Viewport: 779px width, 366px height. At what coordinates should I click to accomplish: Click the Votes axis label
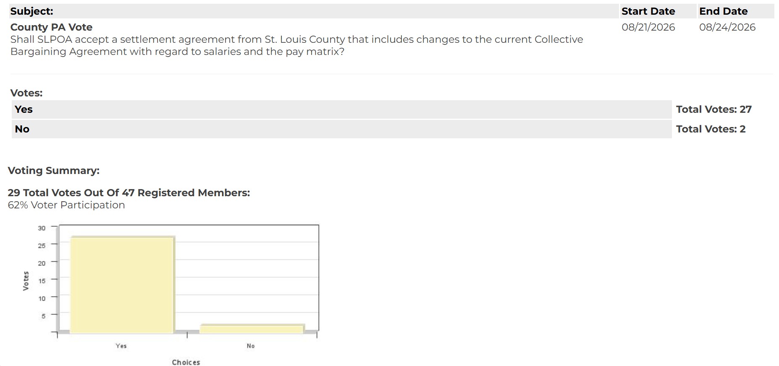[26, 281]
